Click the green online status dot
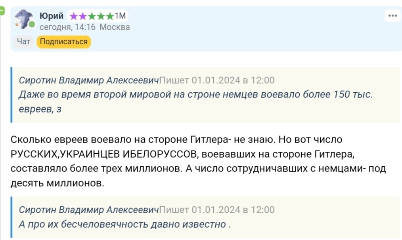The height and width of the screenshot is (240, 402). [x=32, y=25]
